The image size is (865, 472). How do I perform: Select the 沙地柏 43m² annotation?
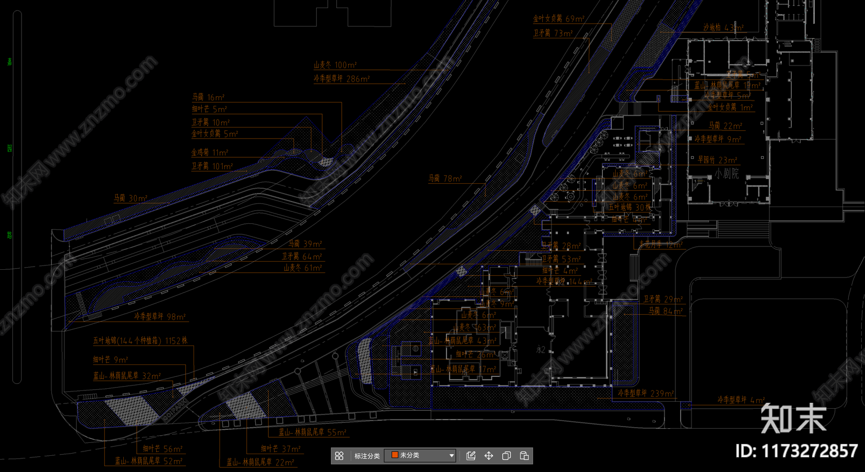(723, 28)
